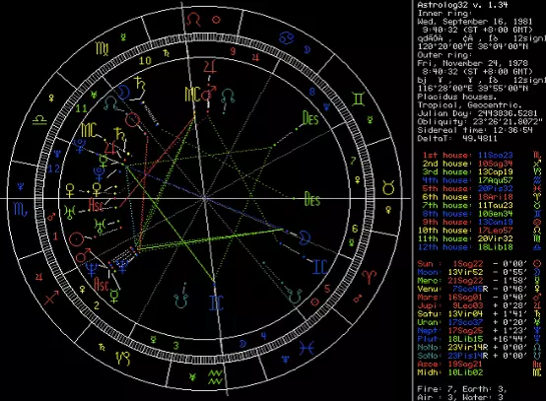Select the yellow Virgo glyph on outer ring
The image size is (546, 401).
(x=102, y=48)
